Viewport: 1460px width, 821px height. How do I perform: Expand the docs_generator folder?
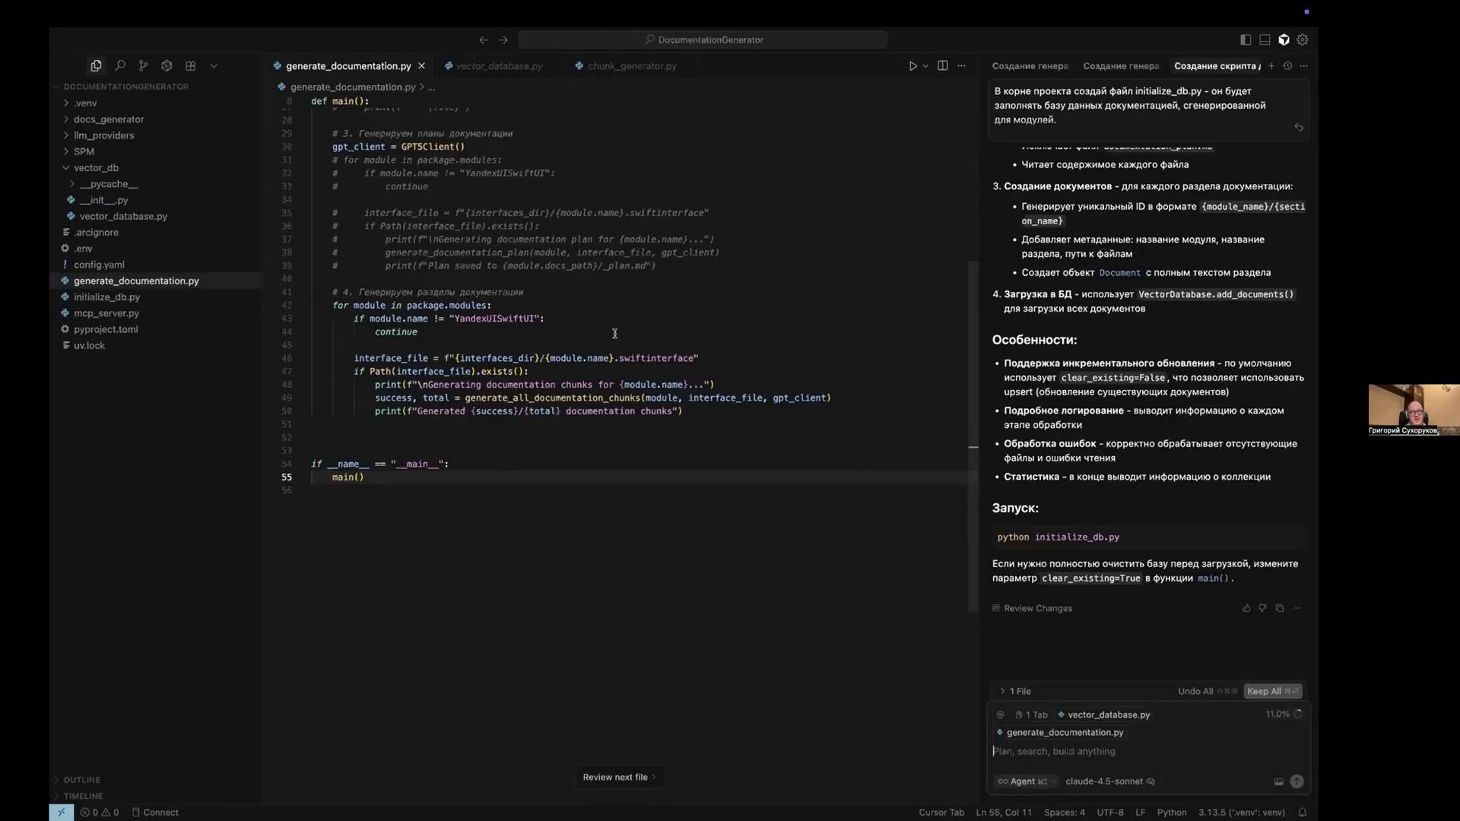(109, 119)
